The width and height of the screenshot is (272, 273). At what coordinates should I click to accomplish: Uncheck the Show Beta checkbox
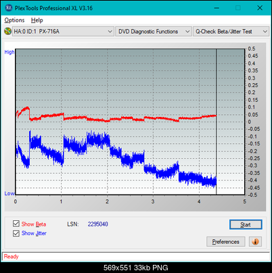pos(16,224)
